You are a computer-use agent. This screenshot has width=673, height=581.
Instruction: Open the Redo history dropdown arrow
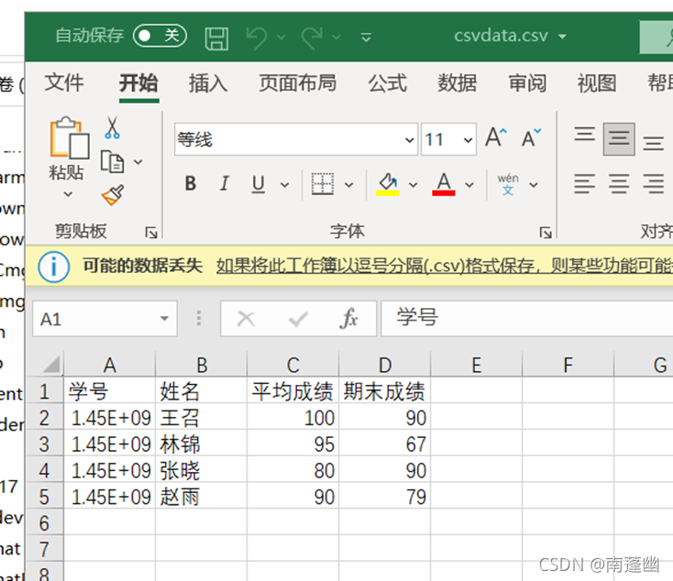[336, 38]
